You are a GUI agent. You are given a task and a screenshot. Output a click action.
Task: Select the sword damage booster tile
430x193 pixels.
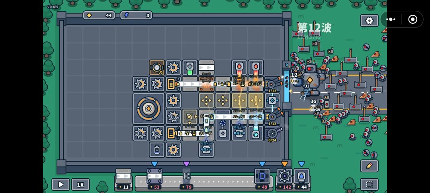click(190, 117)
